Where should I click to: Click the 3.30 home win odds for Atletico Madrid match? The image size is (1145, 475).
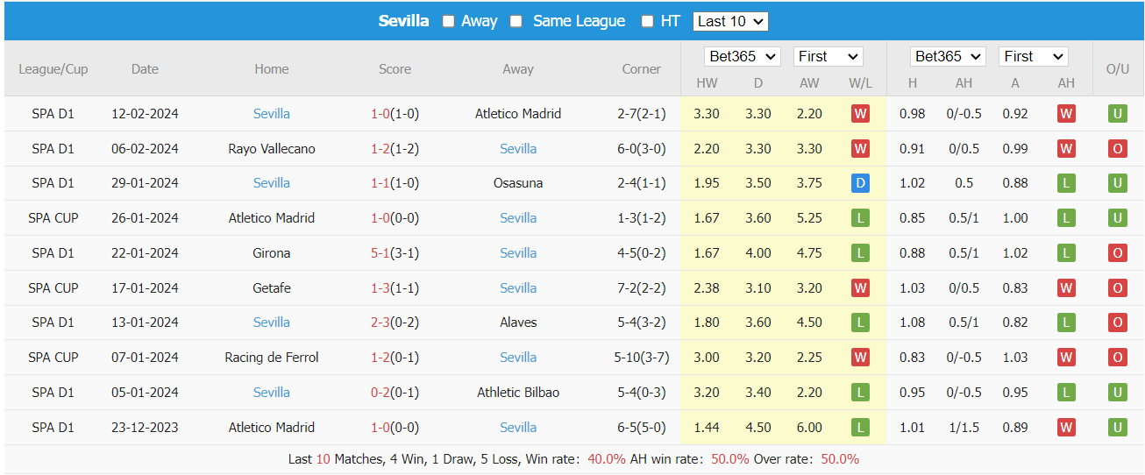click(707, 114)
